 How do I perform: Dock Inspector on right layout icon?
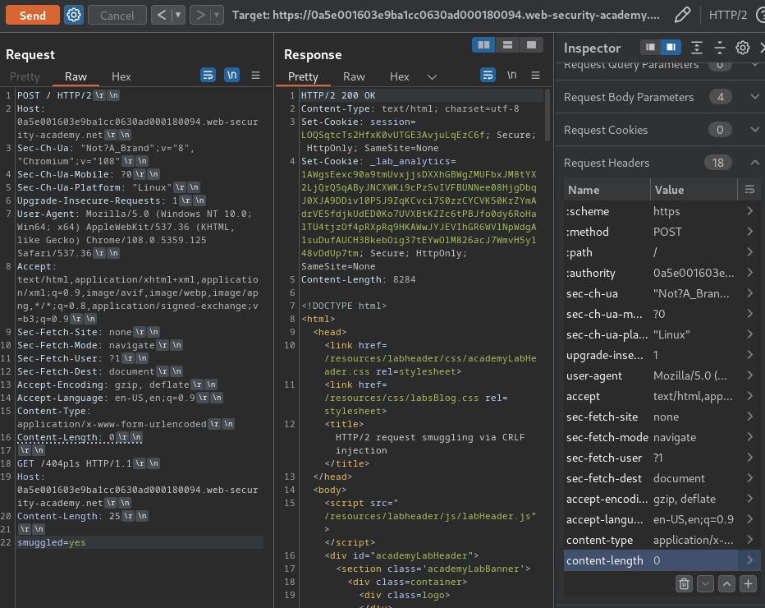[671, 48]
